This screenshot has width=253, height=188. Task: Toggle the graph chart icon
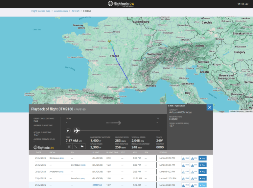click(82, 146)
